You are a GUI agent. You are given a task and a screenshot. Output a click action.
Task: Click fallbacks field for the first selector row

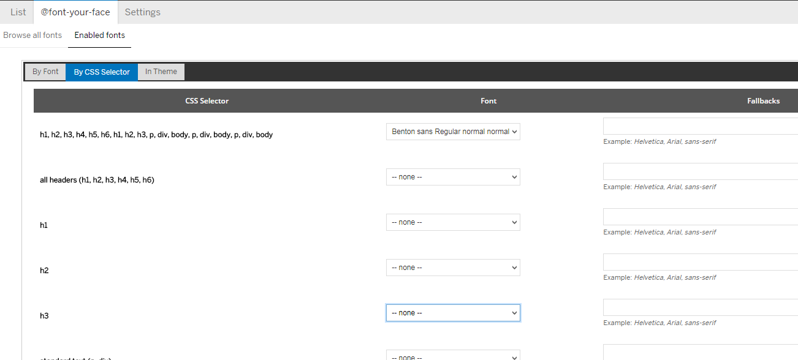click(x=701, y=126)
